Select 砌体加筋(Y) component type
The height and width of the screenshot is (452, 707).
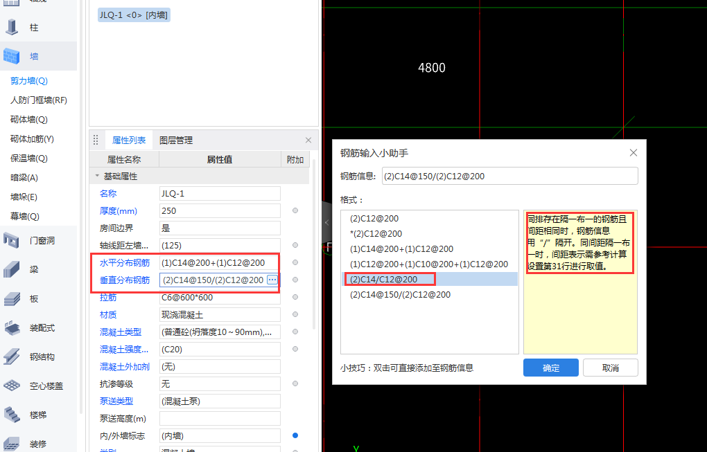[32, 138]
